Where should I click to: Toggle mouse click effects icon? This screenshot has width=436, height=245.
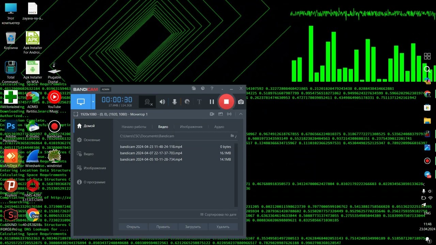pos(187,102)
